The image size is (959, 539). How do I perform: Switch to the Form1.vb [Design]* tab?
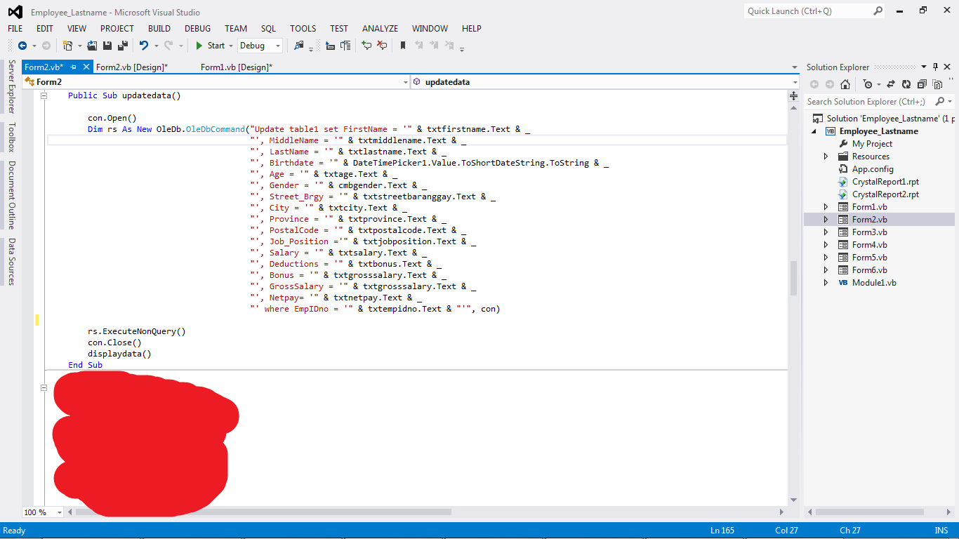(x=237, y=67)
